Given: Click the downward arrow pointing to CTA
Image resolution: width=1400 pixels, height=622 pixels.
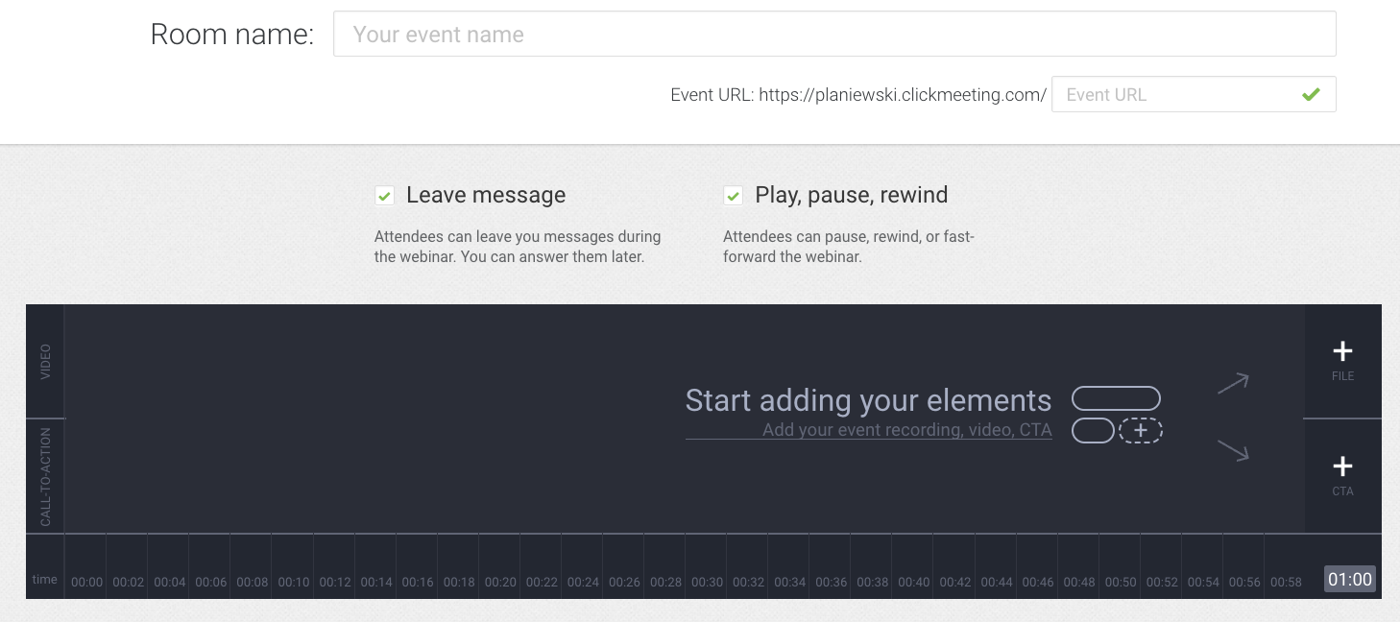Looking at the screenshot, I should coord(1233,450).
